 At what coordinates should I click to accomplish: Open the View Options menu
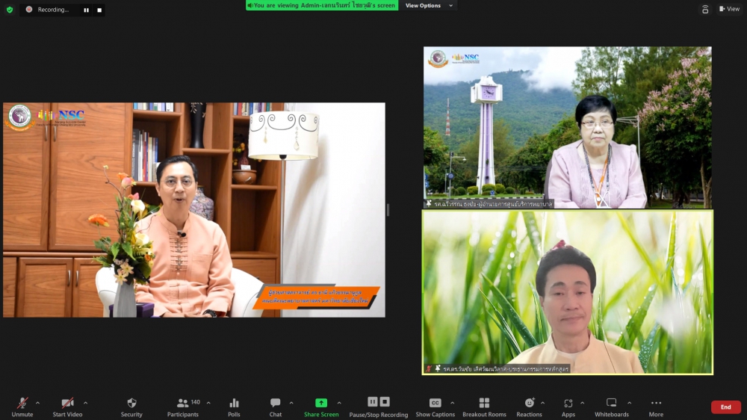[x=427, y=5]
